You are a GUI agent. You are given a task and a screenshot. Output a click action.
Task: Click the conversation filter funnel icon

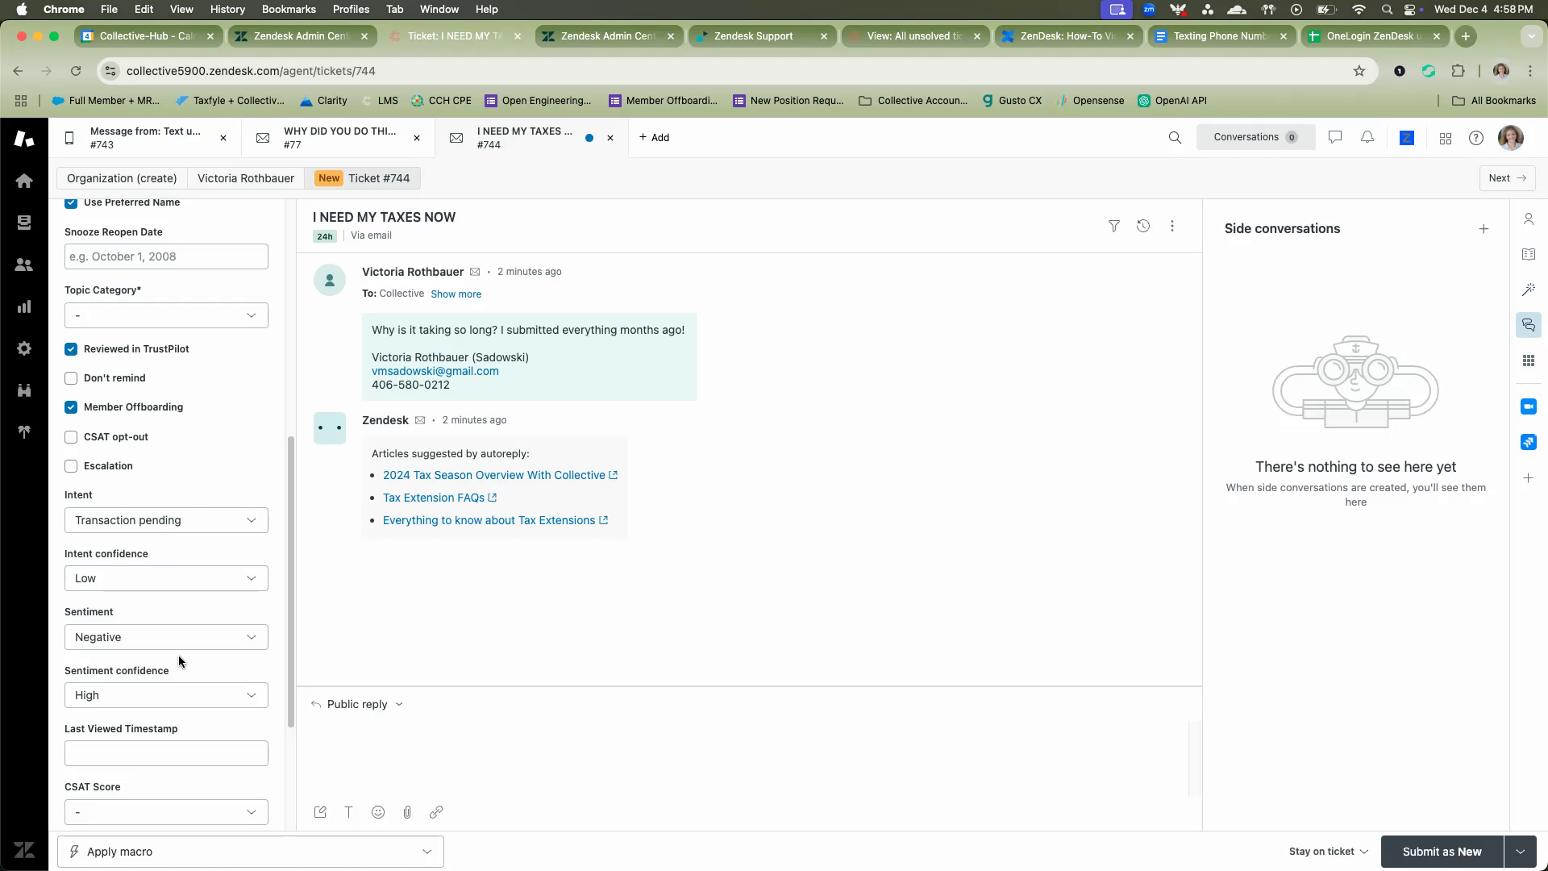coord(1113,227)
